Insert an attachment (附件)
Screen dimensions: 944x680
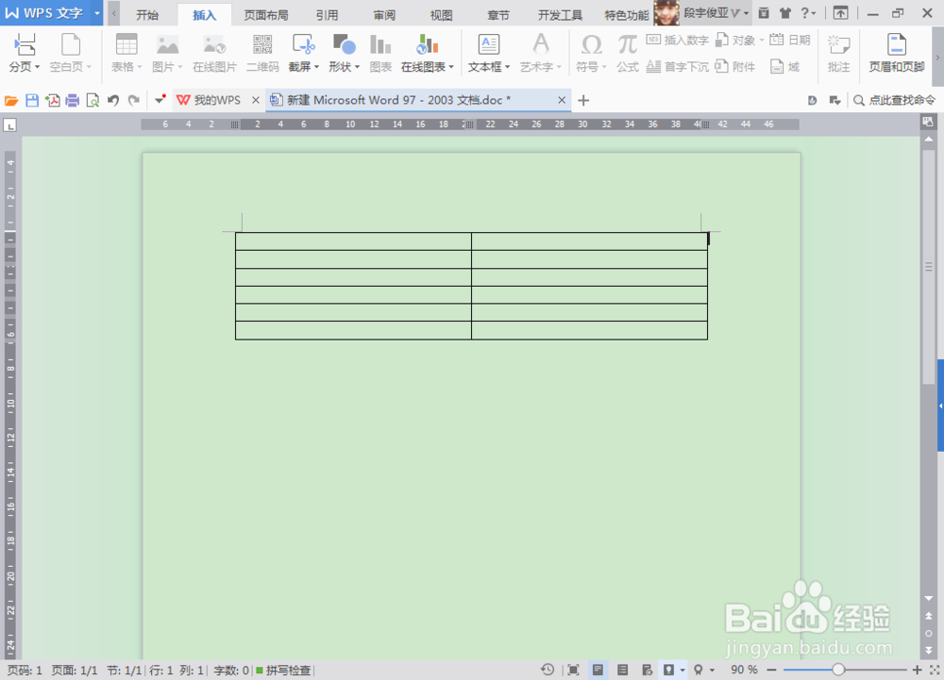[735, 67]
